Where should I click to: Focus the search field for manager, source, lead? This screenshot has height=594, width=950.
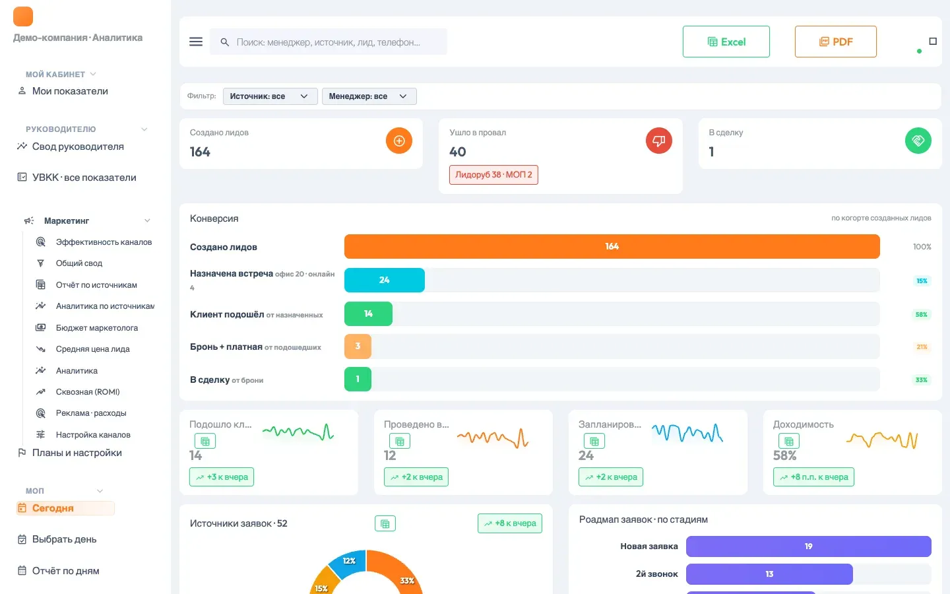pos(329,42)
